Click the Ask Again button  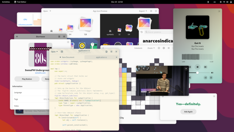188,111
